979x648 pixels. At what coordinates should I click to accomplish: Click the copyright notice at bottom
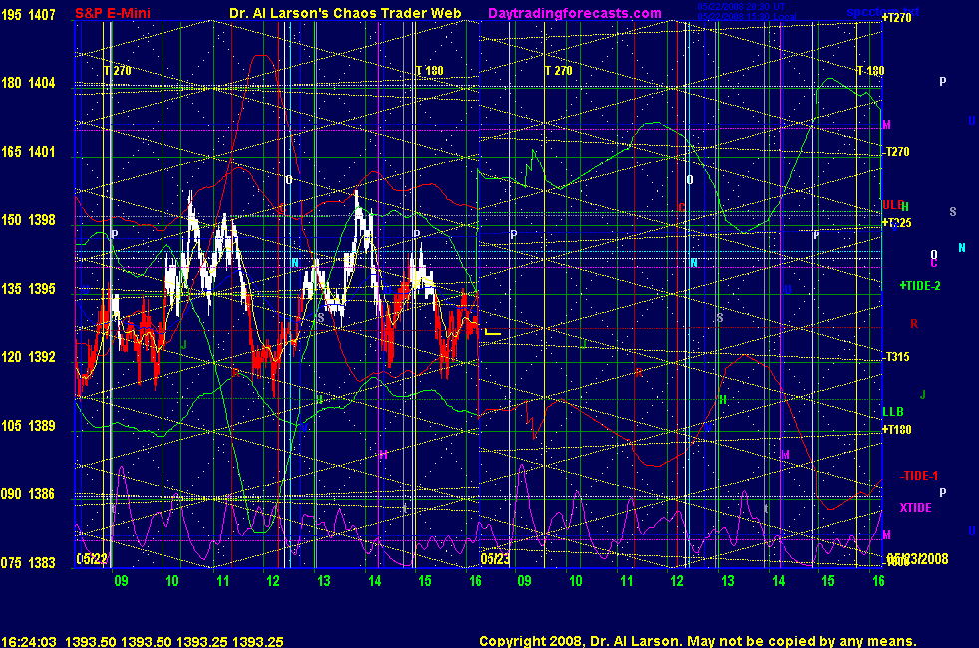point(697,641)
